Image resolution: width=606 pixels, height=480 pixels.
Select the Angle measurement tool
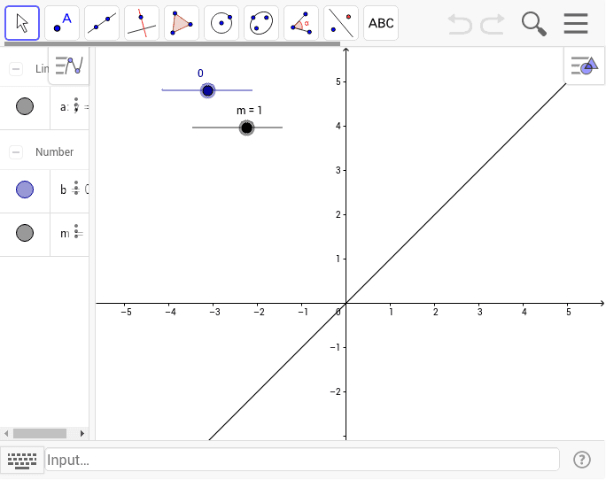tap(301, 23)
